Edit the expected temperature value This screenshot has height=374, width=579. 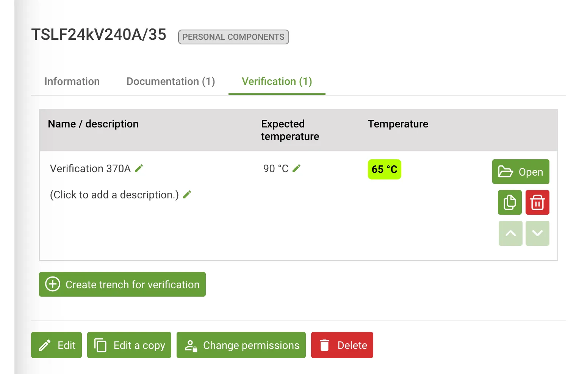click(297, 168)
